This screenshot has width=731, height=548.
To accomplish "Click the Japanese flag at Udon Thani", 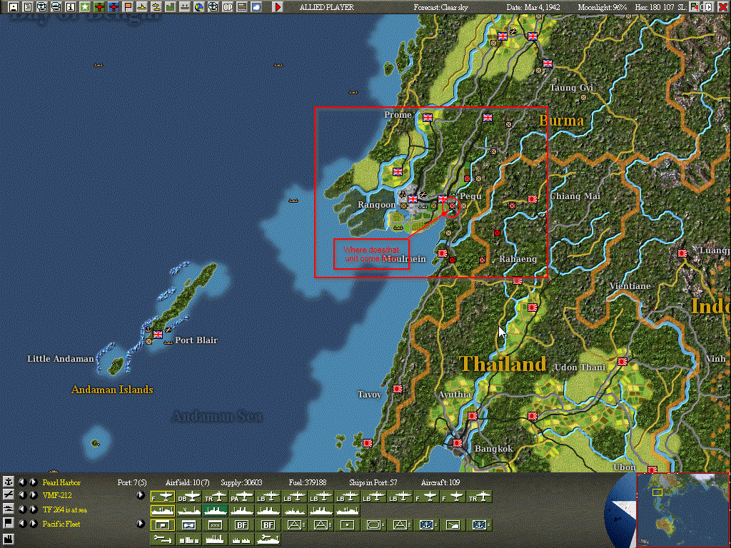I will coord(622,362).
